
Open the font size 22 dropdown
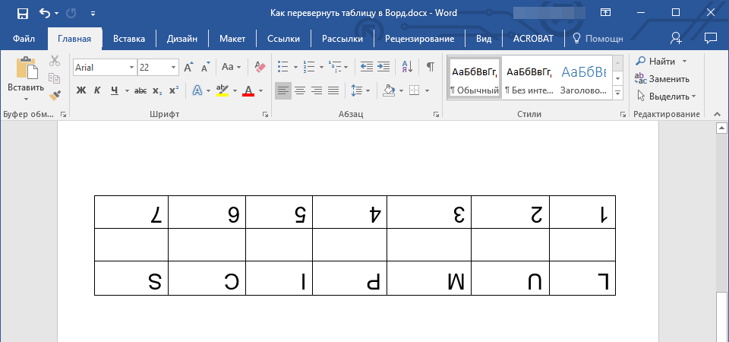click(174, 68)
